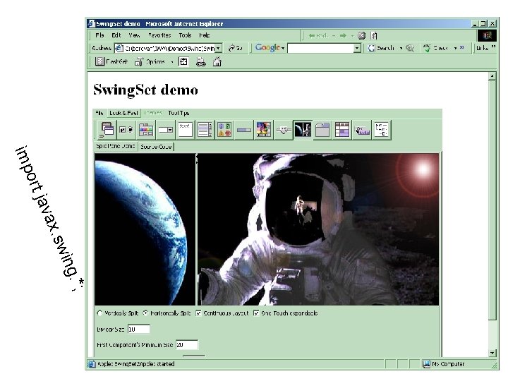Open the browser Help menu

coord(205,35)
